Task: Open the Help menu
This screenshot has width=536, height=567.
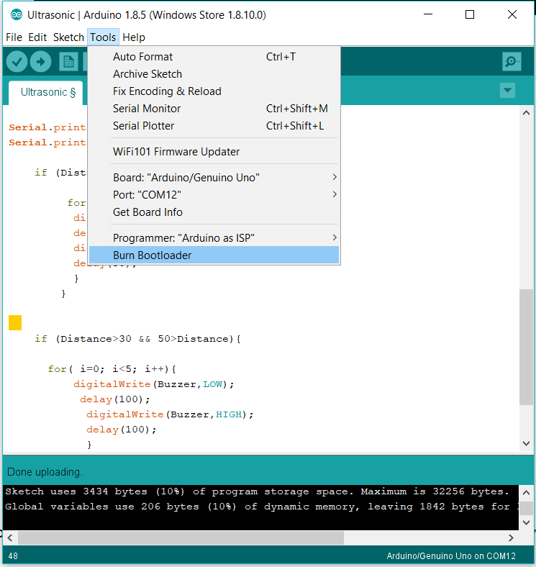Action: click(134, 37)
